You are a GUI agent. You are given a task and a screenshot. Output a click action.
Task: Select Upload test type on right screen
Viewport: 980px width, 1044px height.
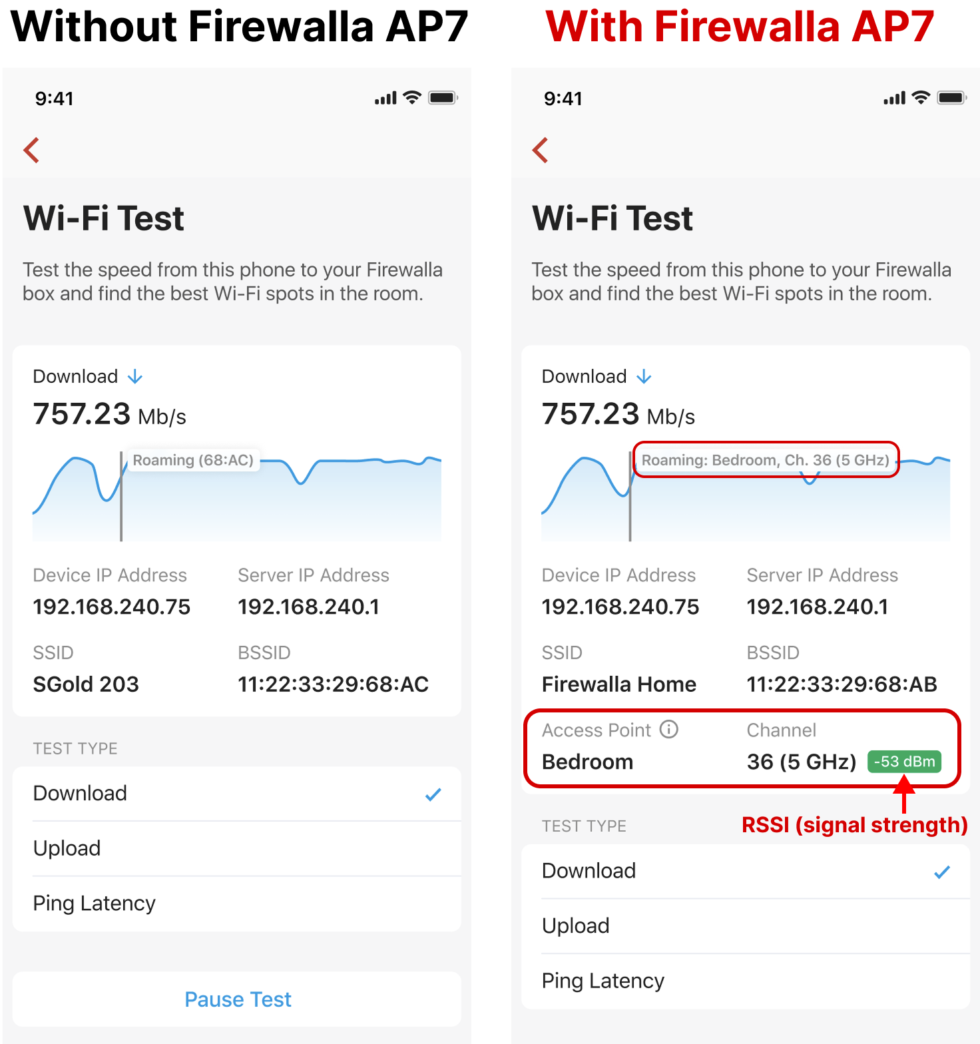[x=745, y=925]
